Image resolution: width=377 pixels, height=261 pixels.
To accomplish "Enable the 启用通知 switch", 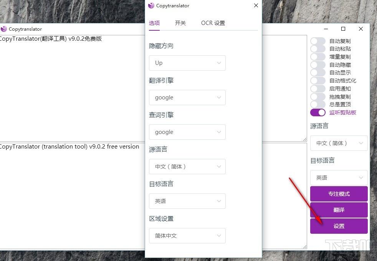I will pyautogui.click(x=317, y=89).
